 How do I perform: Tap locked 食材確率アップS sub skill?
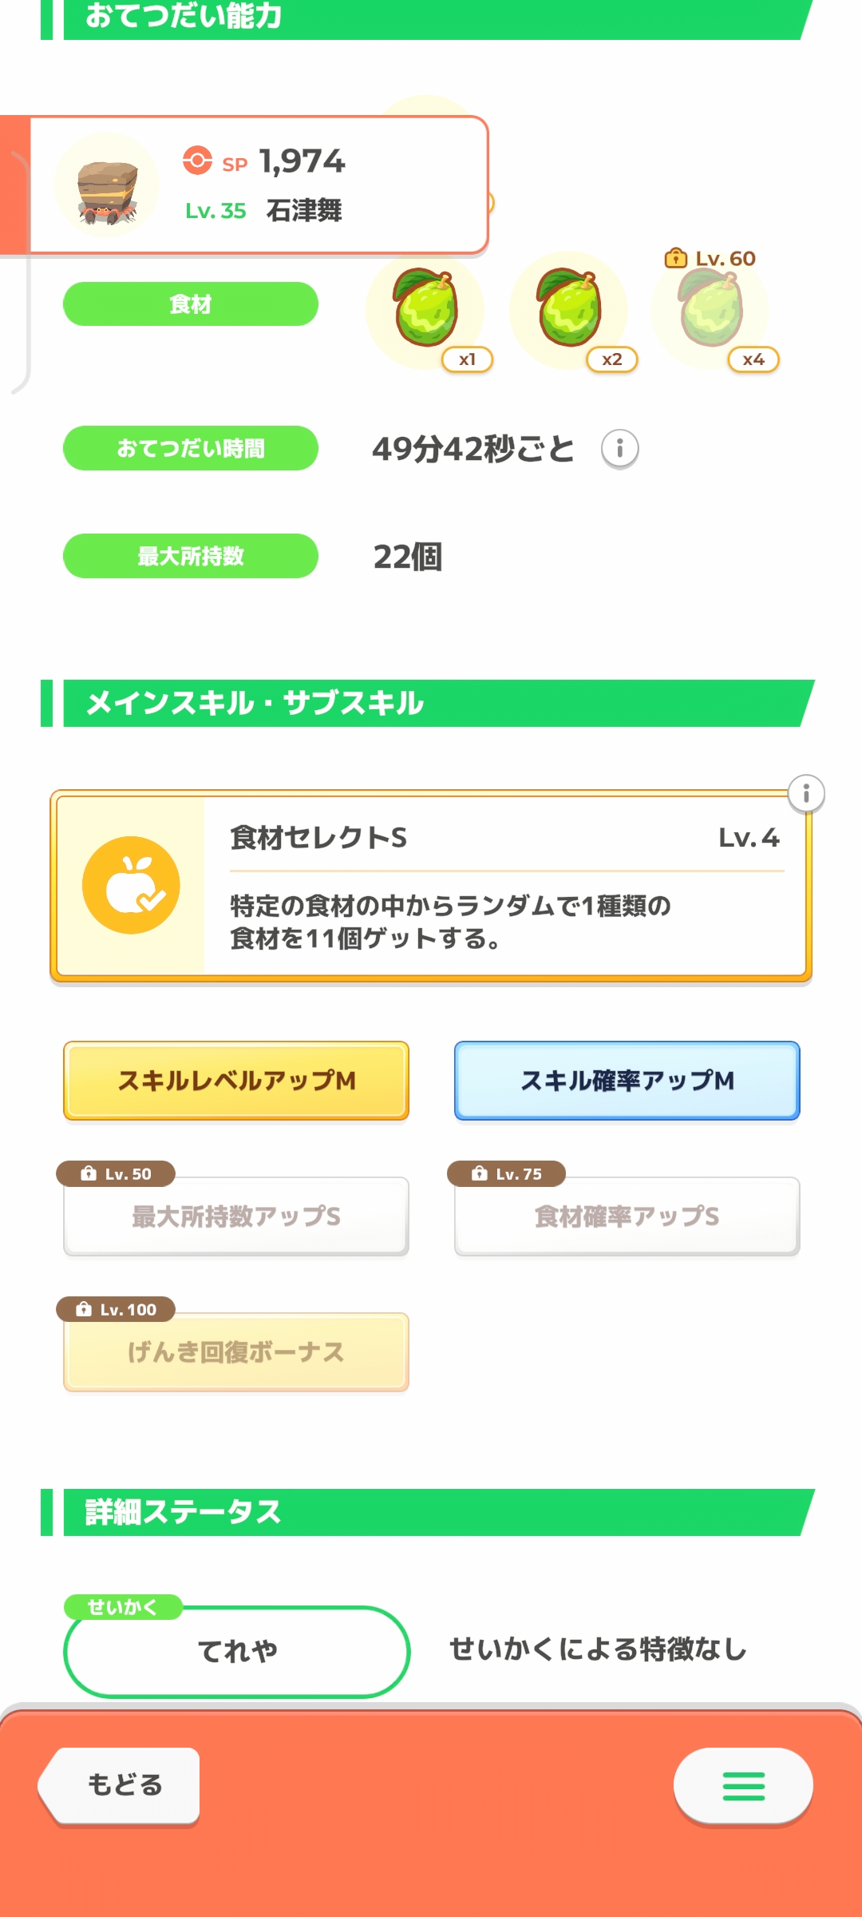coord(627,1216)
